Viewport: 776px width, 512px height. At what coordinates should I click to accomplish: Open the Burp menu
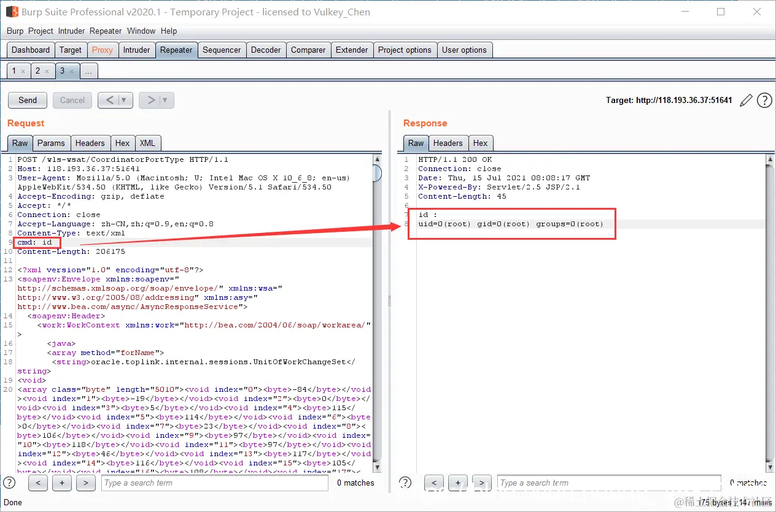tap(15, 31)
